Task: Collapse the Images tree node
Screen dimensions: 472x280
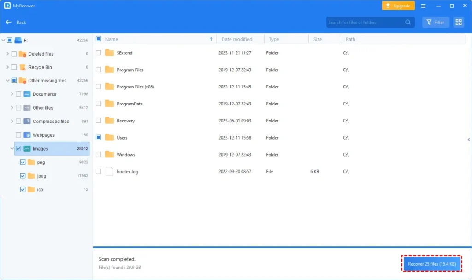Action: (12, 149)
